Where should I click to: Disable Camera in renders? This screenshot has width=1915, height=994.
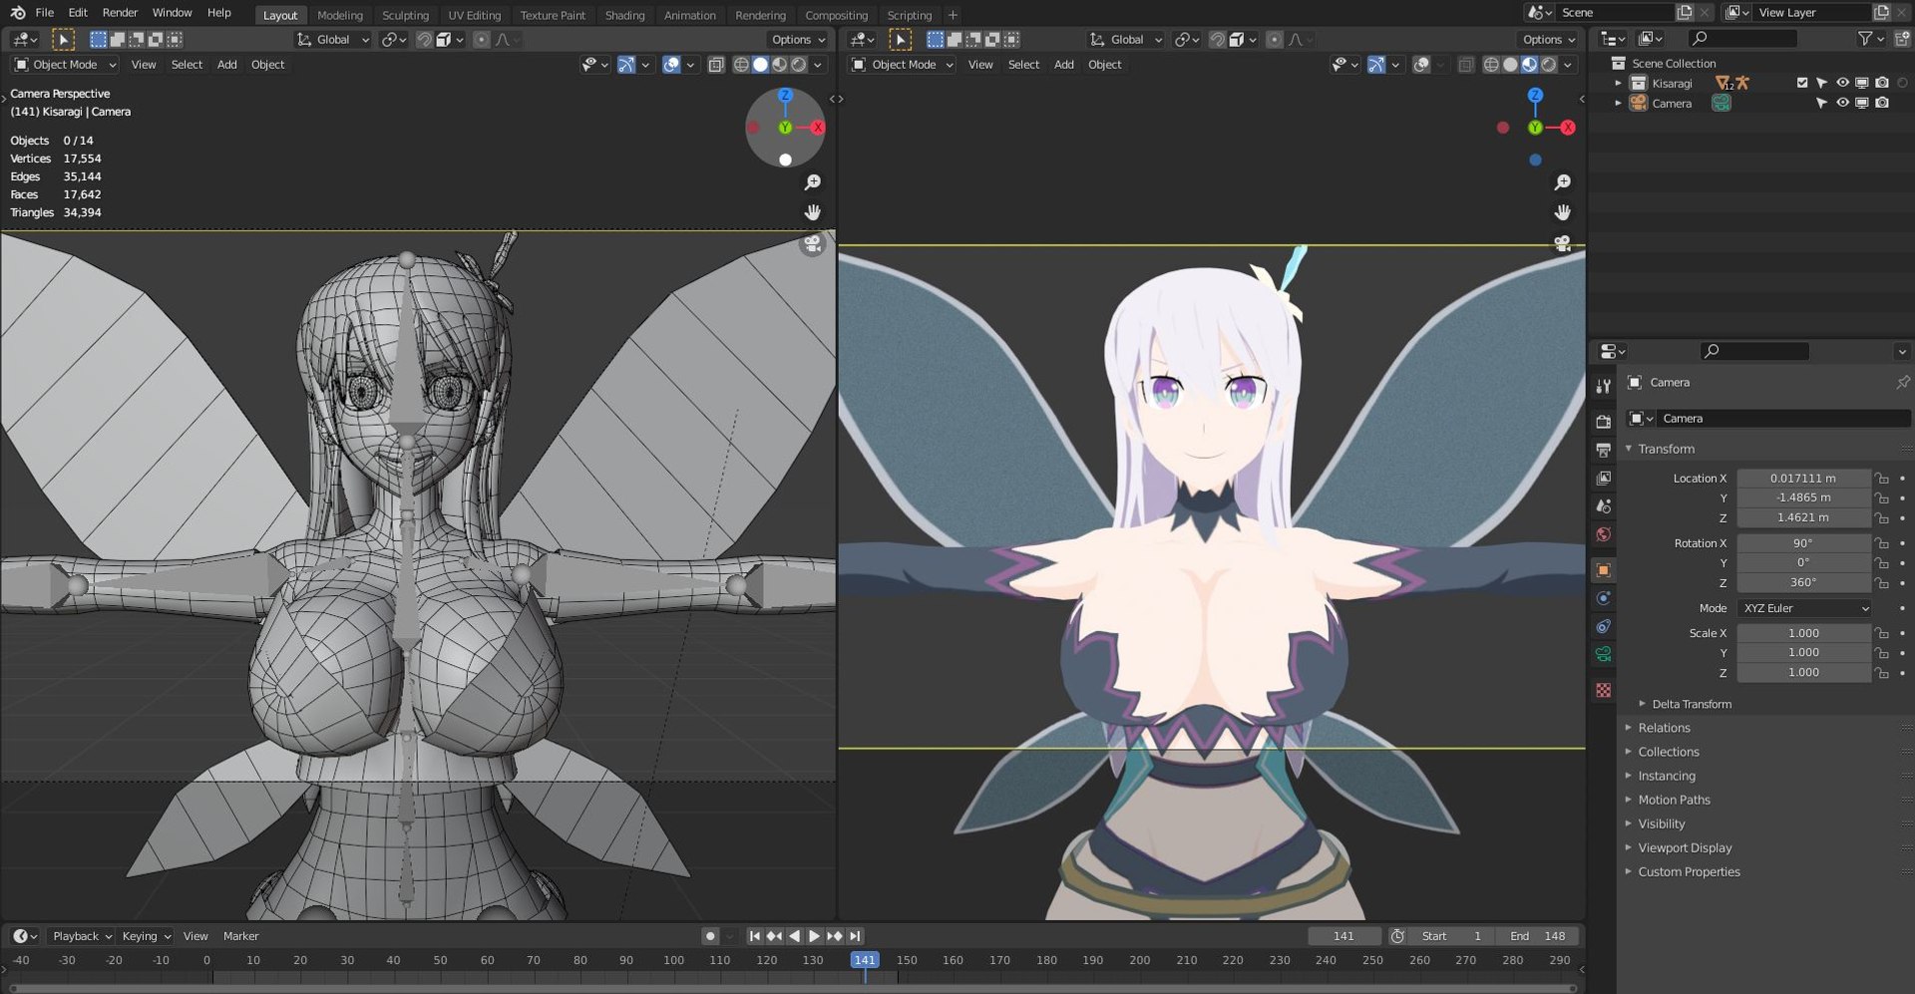coord(1881,103)
